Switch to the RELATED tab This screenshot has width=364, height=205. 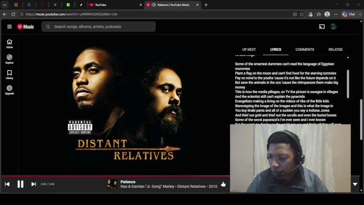click(x=335, y=49)
